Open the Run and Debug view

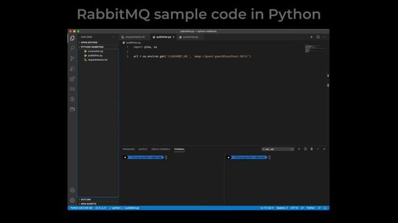click(x=72, y=69)
